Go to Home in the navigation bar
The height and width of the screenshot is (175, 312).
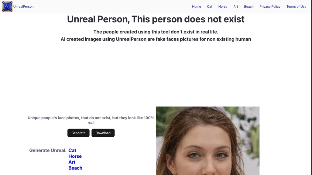(x=196, y=6)
